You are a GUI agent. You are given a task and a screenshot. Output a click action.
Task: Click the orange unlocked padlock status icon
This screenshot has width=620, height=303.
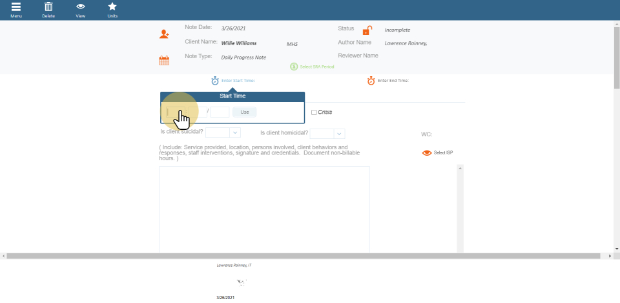click(367, 30)
